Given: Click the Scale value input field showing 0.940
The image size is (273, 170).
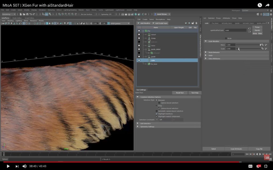Looking at the screenshot, I should coord(230,49).
